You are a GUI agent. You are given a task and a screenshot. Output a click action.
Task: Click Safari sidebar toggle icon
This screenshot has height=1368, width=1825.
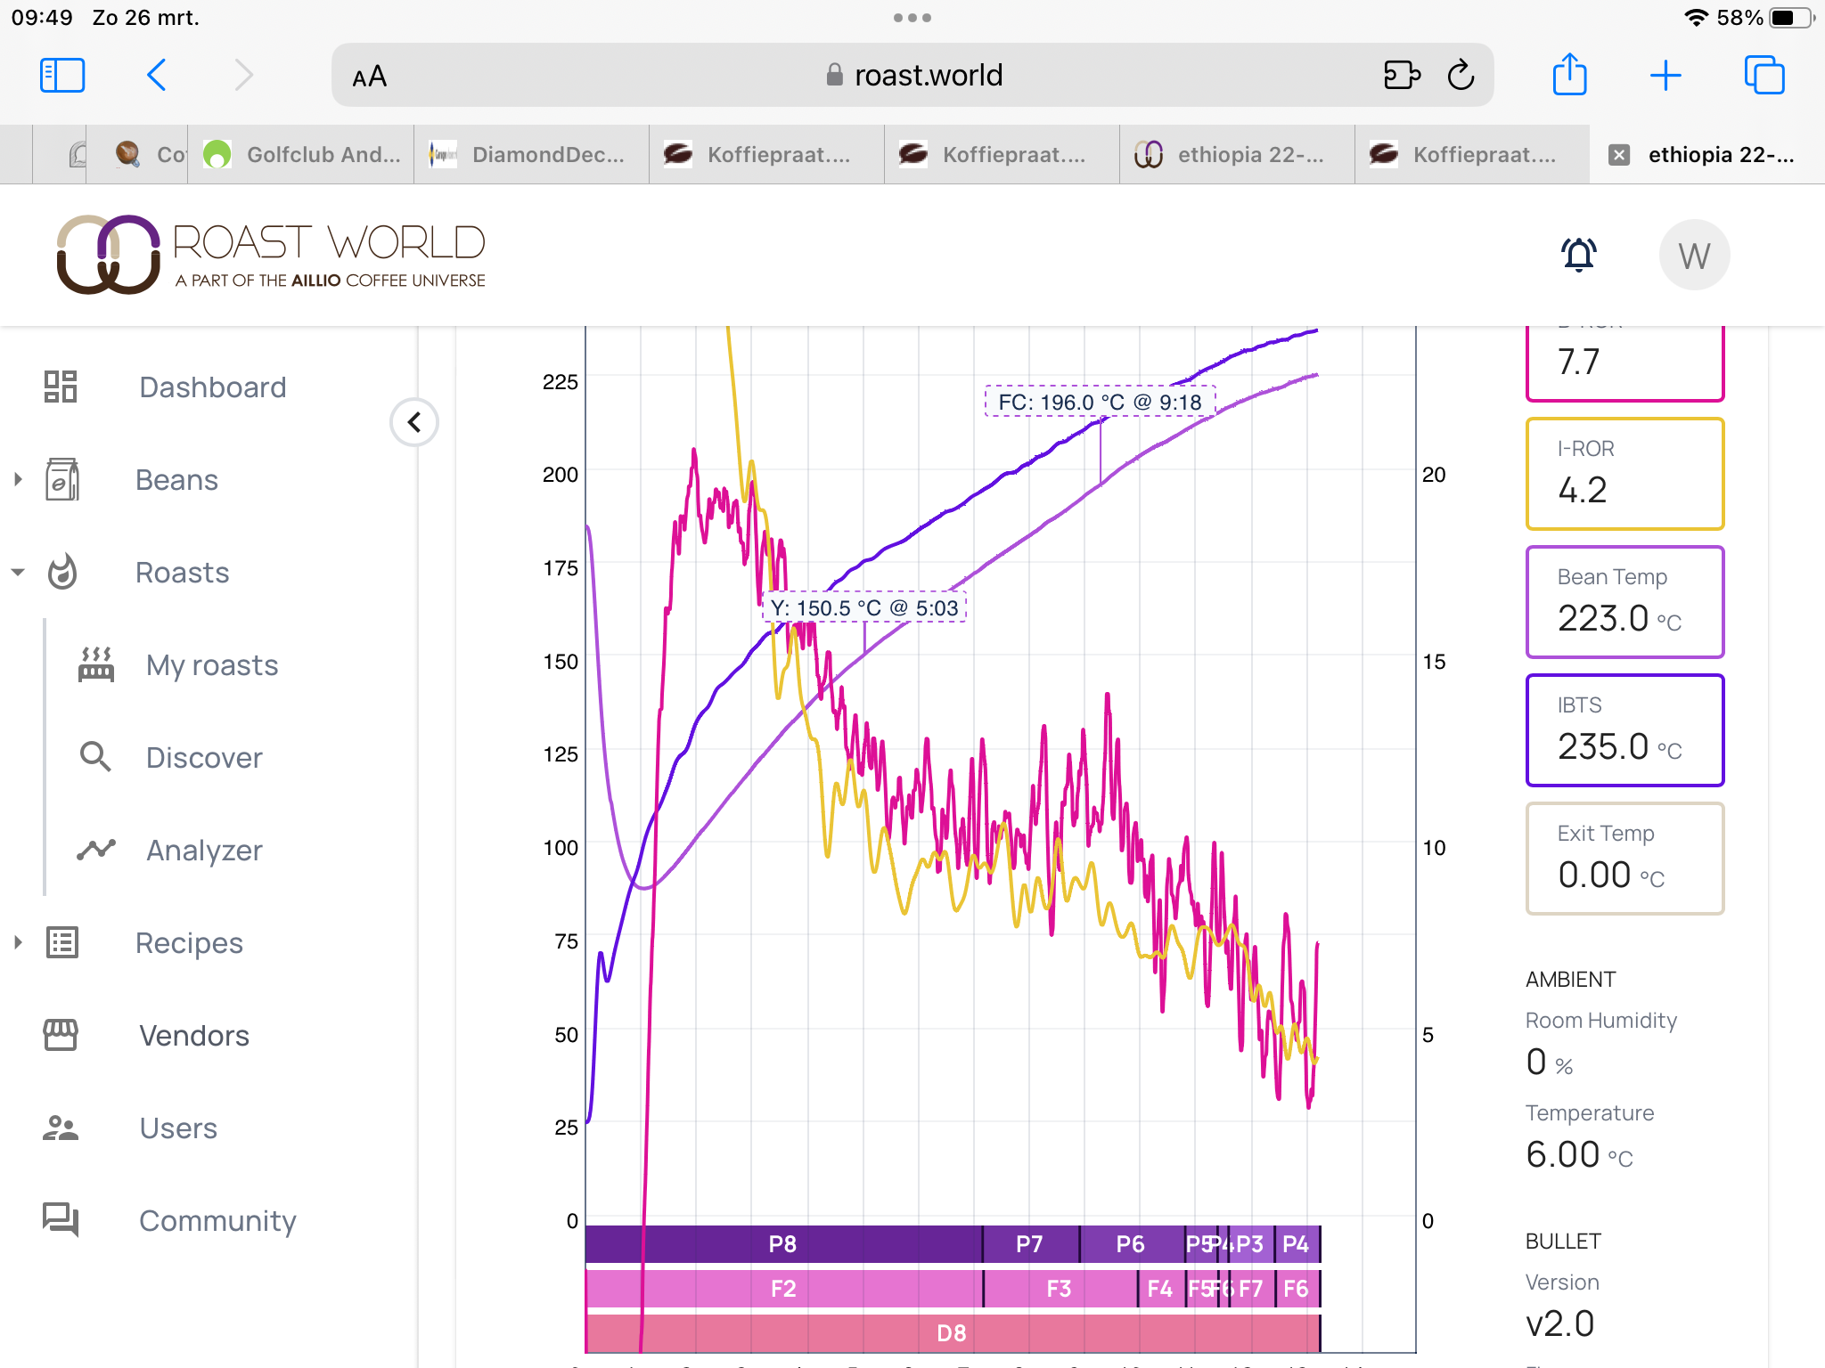click(62, 75)
